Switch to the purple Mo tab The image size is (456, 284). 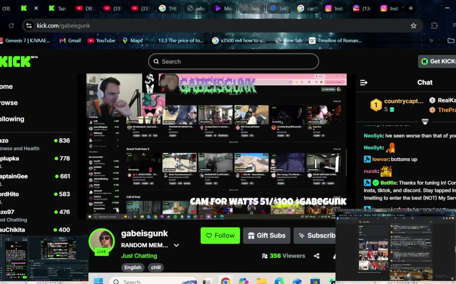(223, 8)
